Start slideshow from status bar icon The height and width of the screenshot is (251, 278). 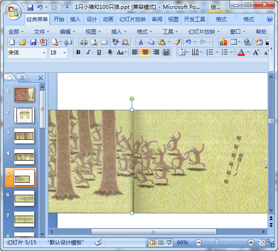tap(169, 243)
